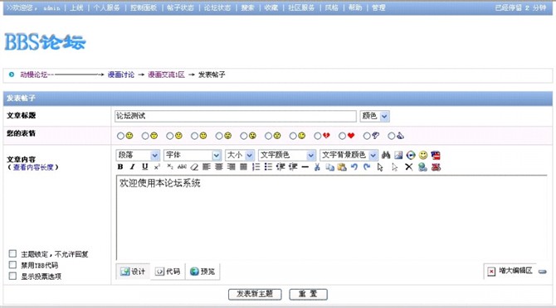Click the scissors cut icon
This screenshot has width=556, height=308.
pos(317,167)
